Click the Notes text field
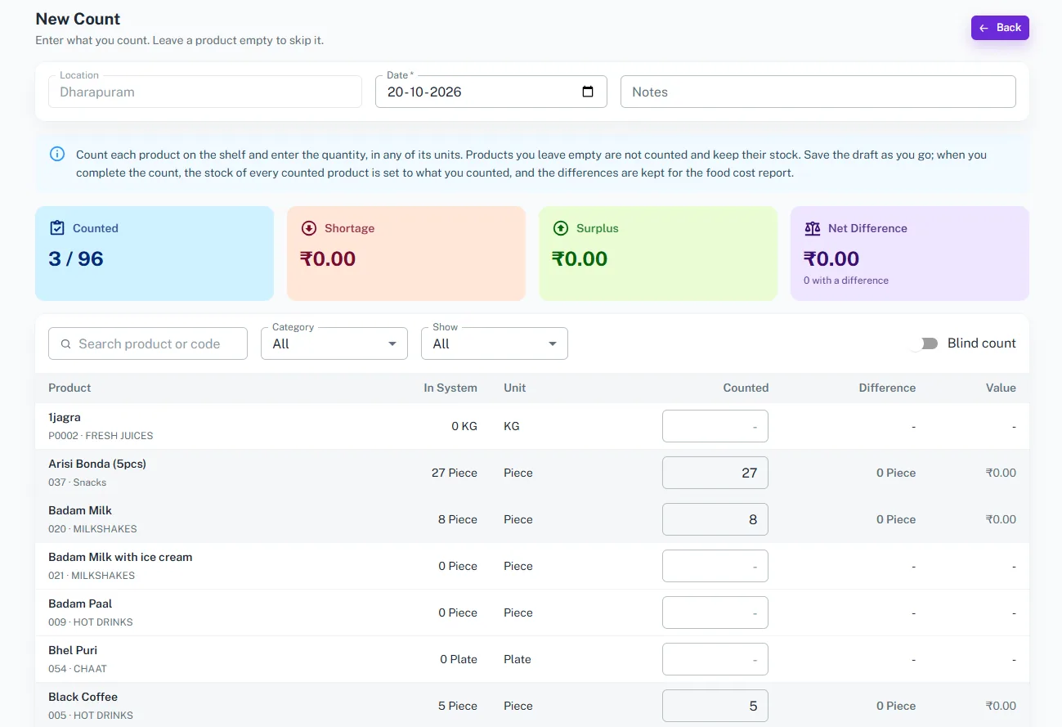 (818, 92)
